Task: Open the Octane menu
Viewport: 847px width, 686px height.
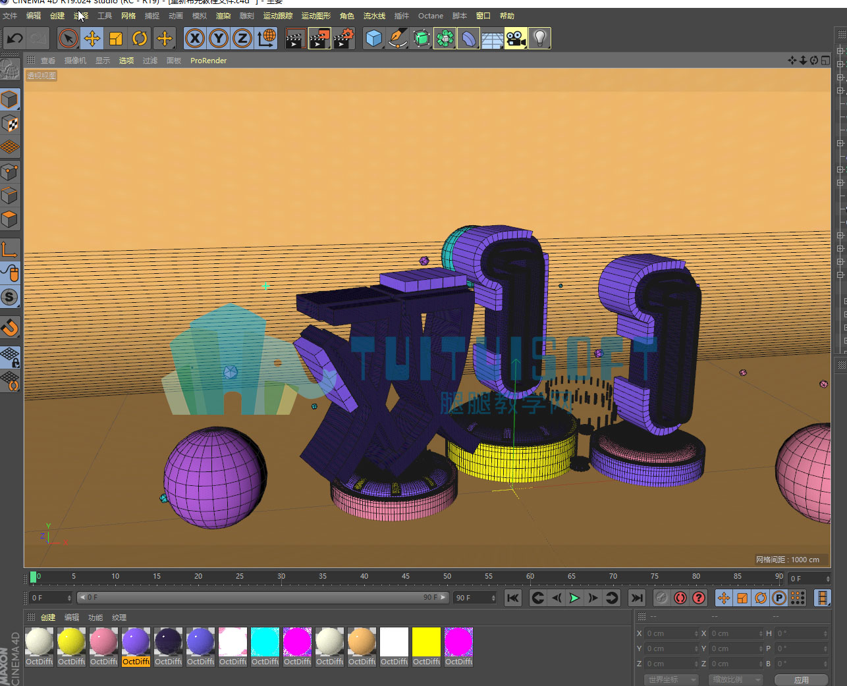Action: [x=431, y=16]
